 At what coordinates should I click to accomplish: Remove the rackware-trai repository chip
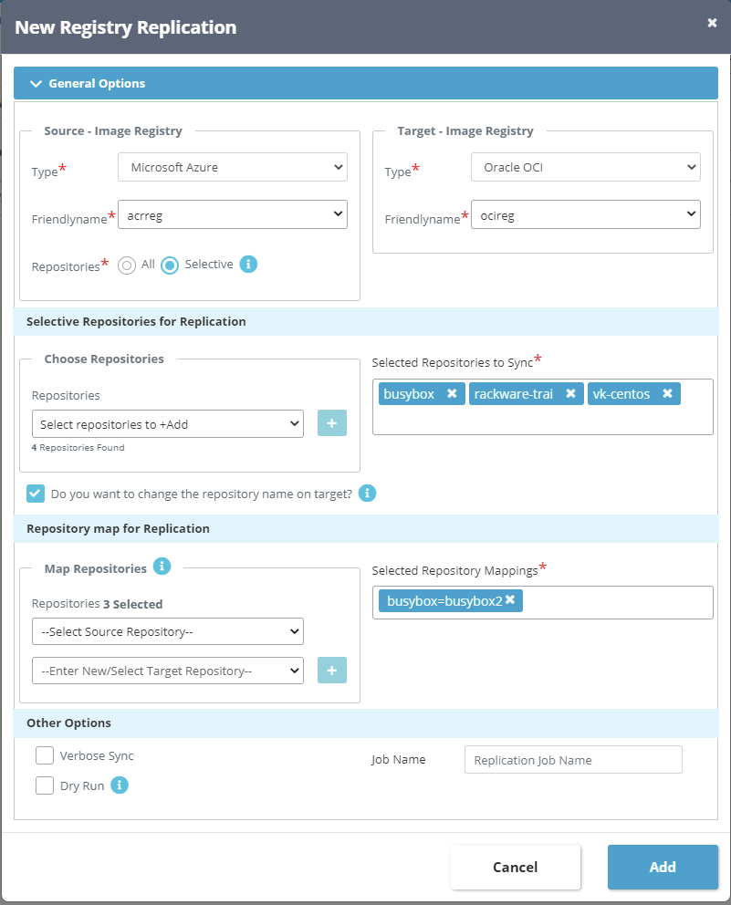coord(570,393)
